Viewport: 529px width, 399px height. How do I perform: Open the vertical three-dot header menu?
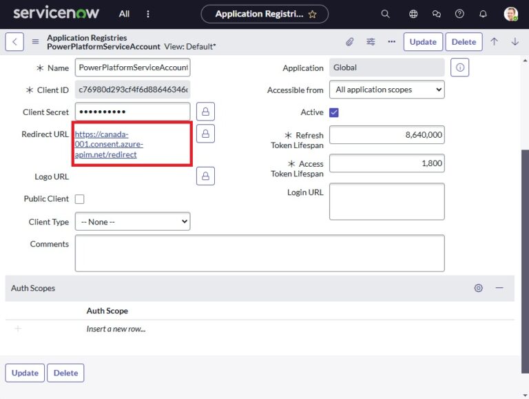tap(148, 14)
